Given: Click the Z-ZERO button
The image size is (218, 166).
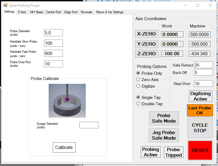Looking at the screenshot, I should pos(147,54).
